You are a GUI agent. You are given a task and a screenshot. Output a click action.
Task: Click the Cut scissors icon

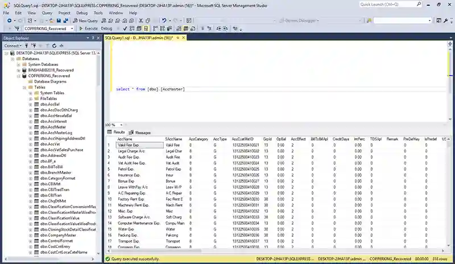click(x=140, y=20)
